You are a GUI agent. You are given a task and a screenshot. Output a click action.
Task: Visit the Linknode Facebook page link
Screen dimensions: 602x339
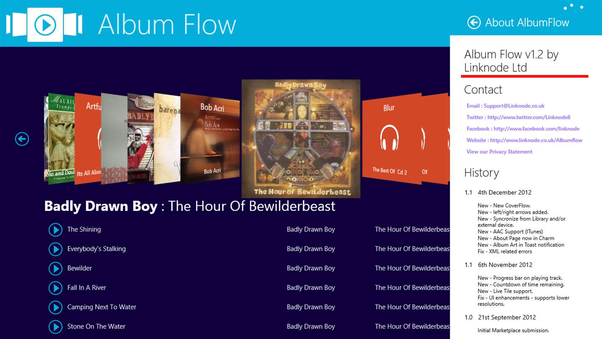point(523,129)
